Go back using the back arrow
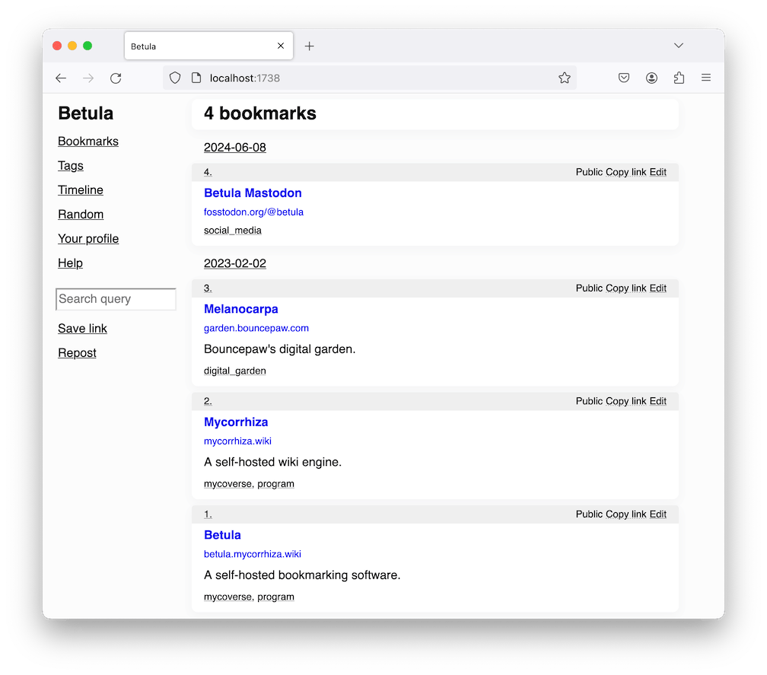 [x=61, y=78]
